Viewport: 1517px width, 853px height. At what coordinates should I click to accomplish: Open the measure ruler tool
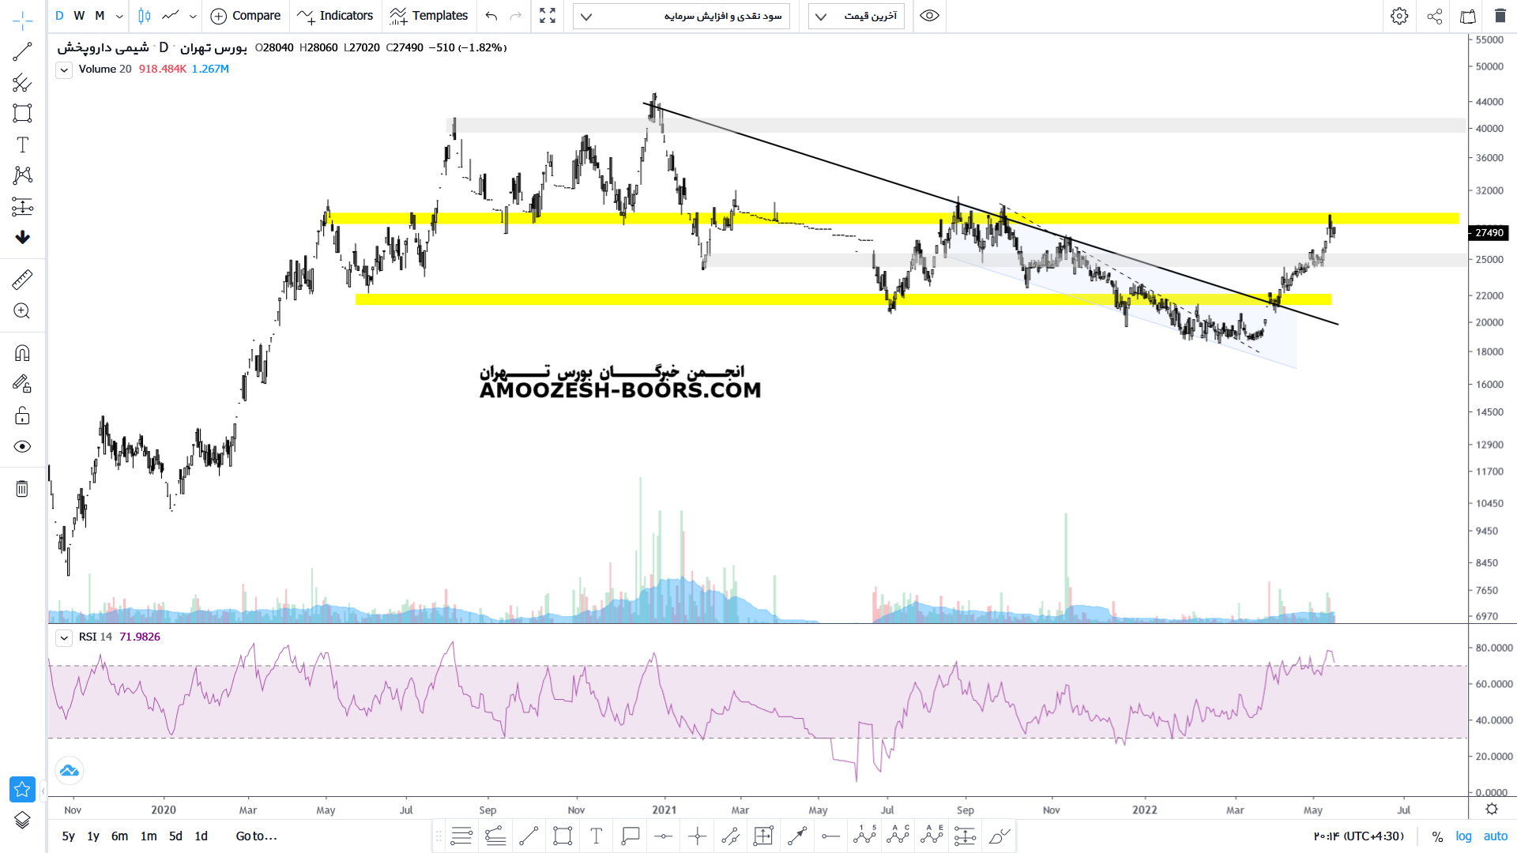pos(22,280)
